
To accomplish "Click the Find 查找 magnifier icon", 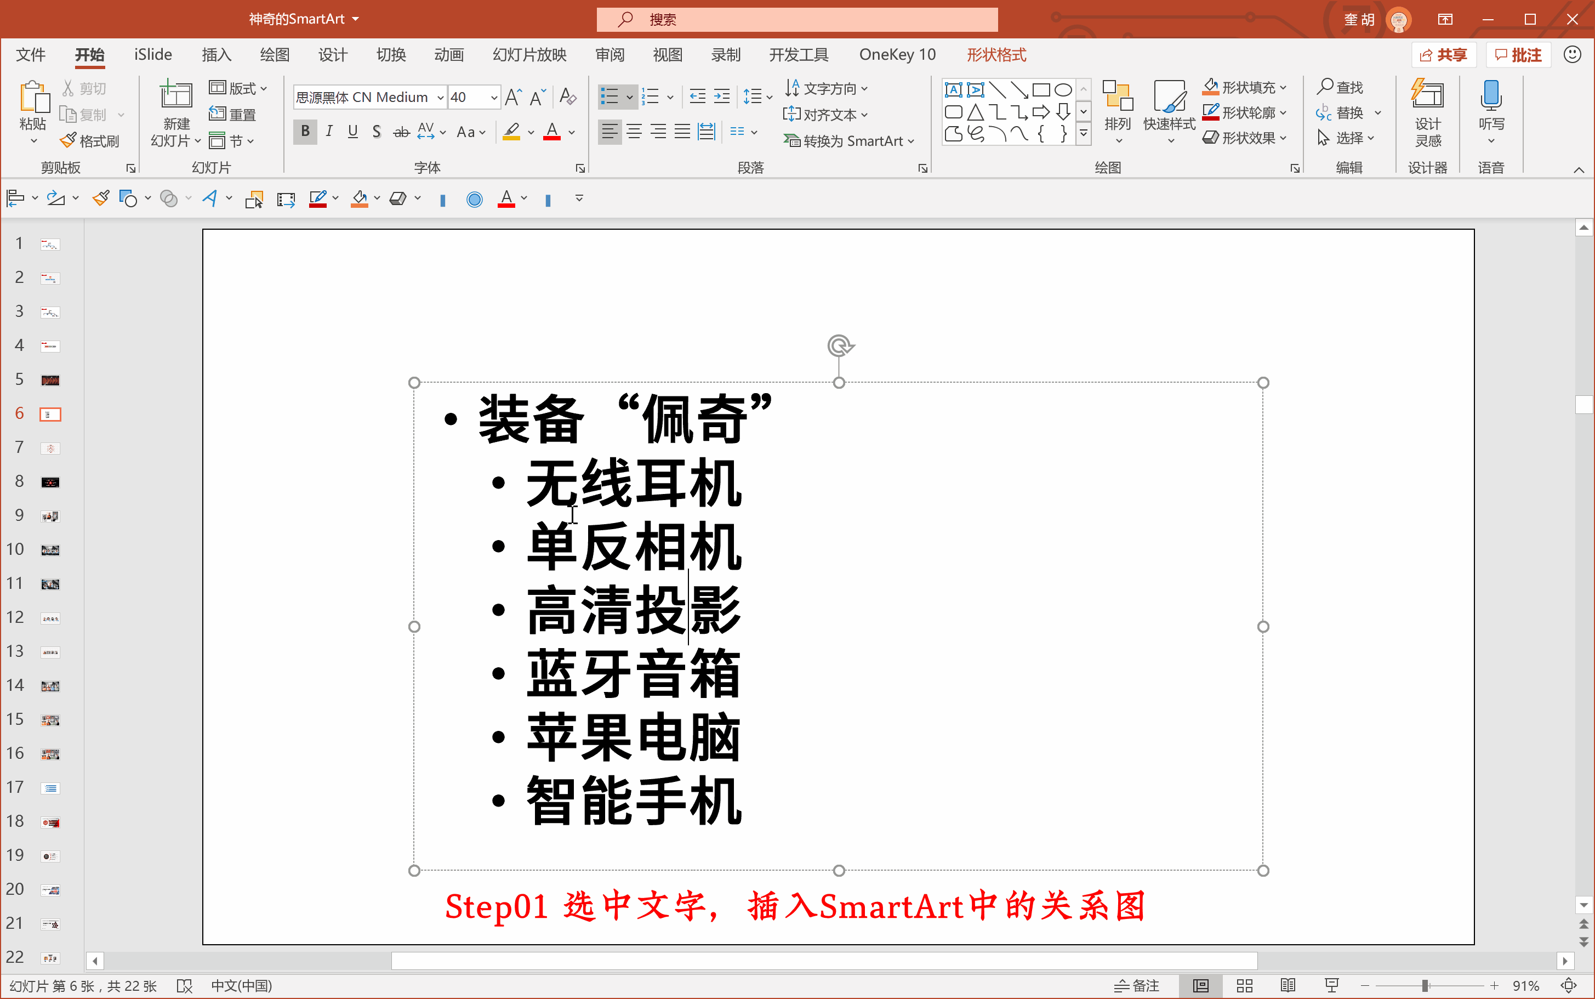I will 1324,87.
